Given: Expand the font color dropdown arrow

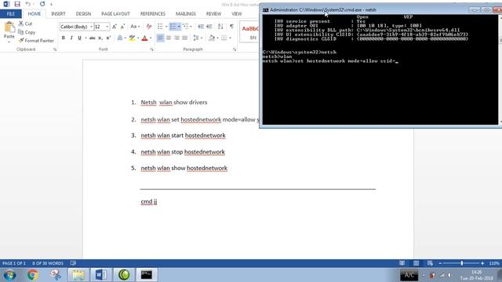Looking at the screenshot, I should (x=151, y=38).
